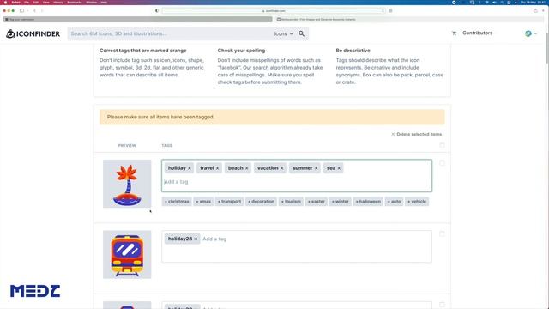Open Safari History menu
549x309 pixels.
pyautogui.click(x=58, y=2)
